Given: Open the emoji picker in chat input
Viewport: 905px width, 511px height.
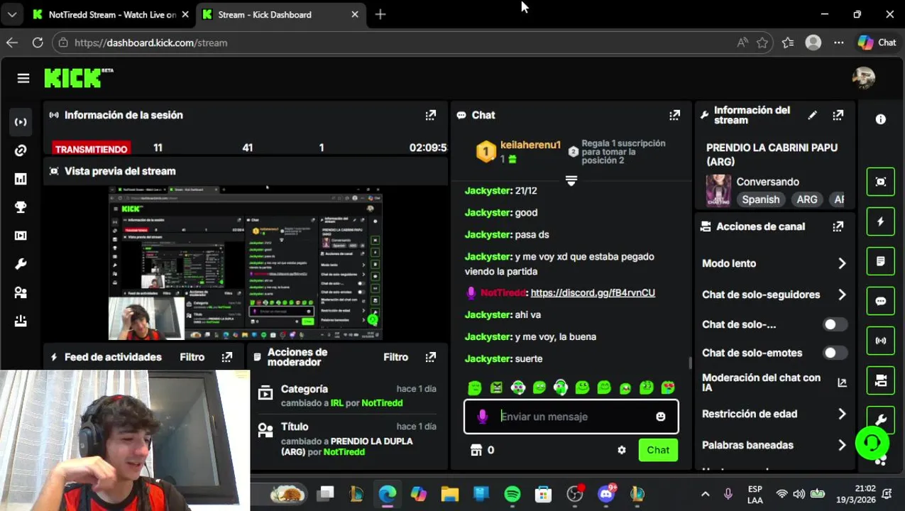Looking at the screenshot, I should (x=661, y=417).
